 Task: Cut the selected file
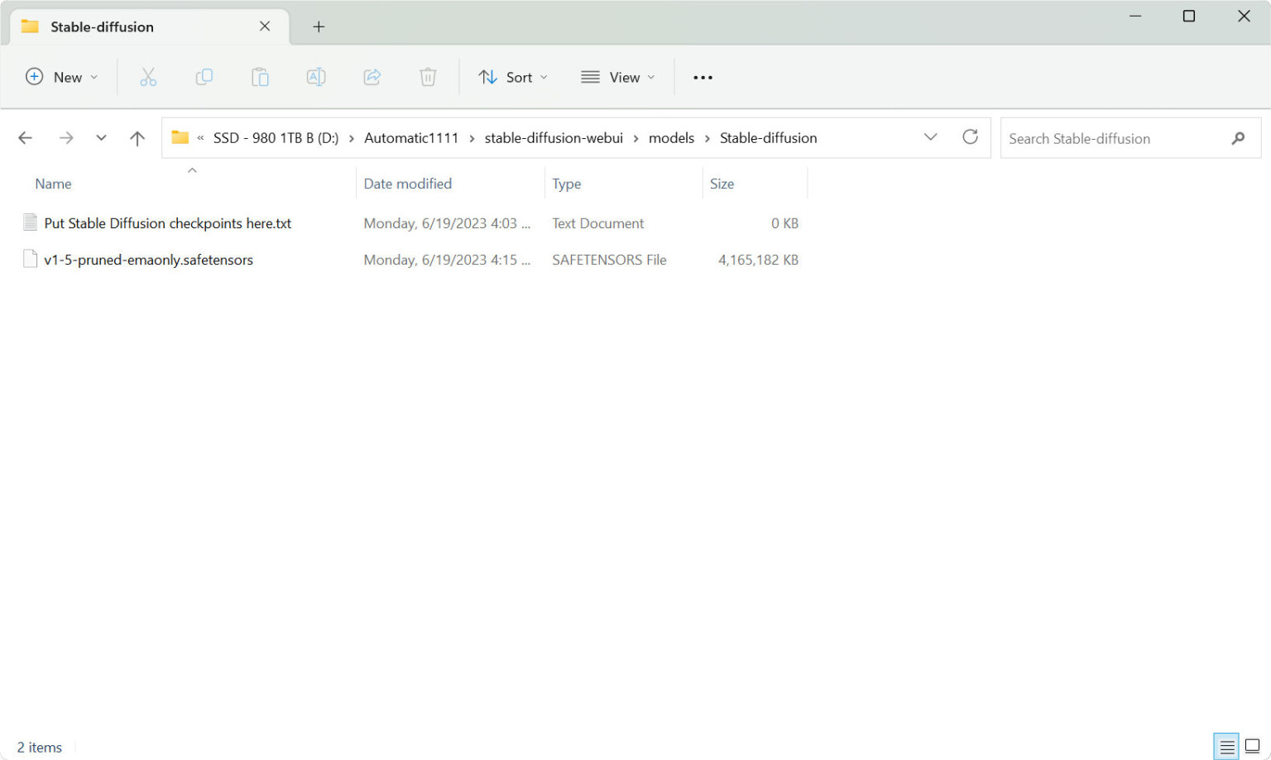[x=148, y=77]
